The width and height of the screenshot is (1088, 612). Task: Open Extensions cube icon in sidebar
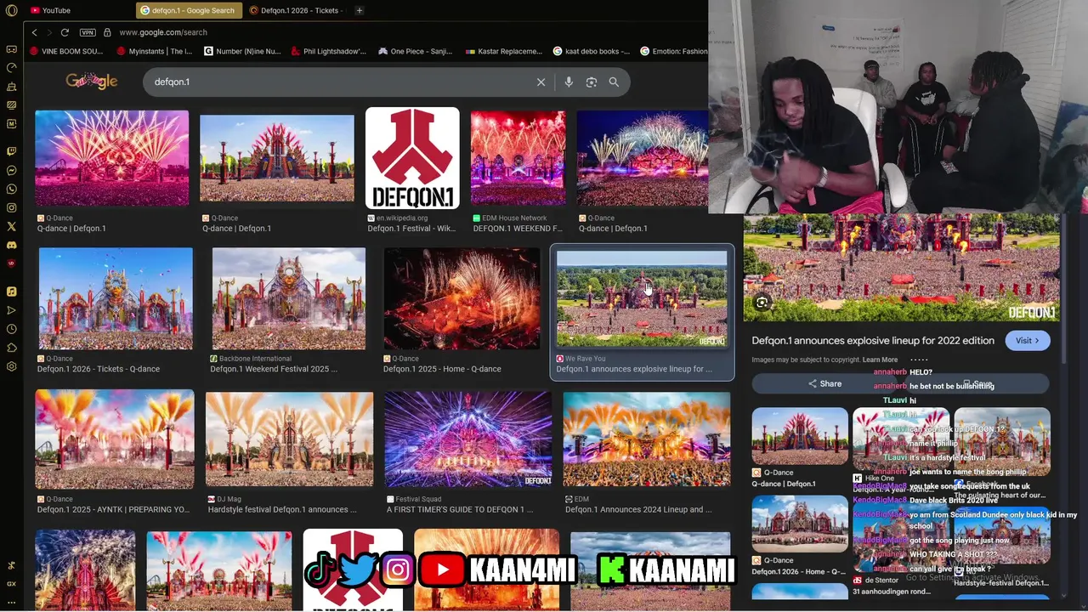coord(11,348)
